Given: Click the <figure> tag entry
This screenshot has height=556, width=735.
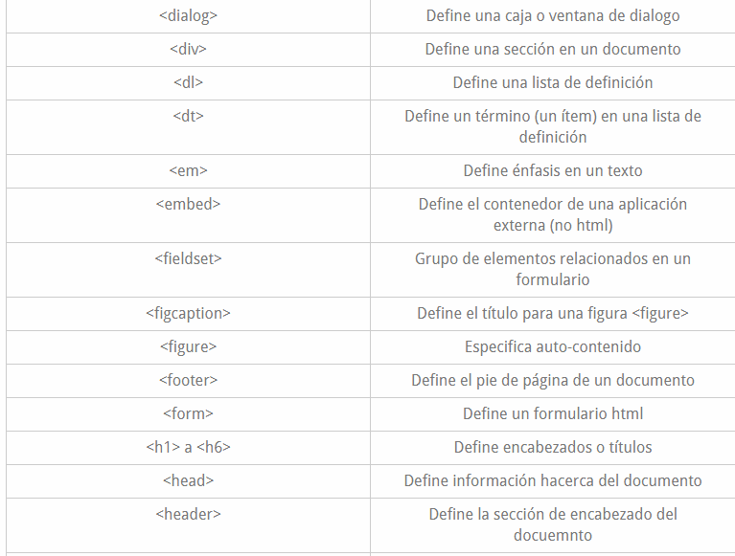Looking at the screenshot, I should pyautogui.click(x=188, y=347).
